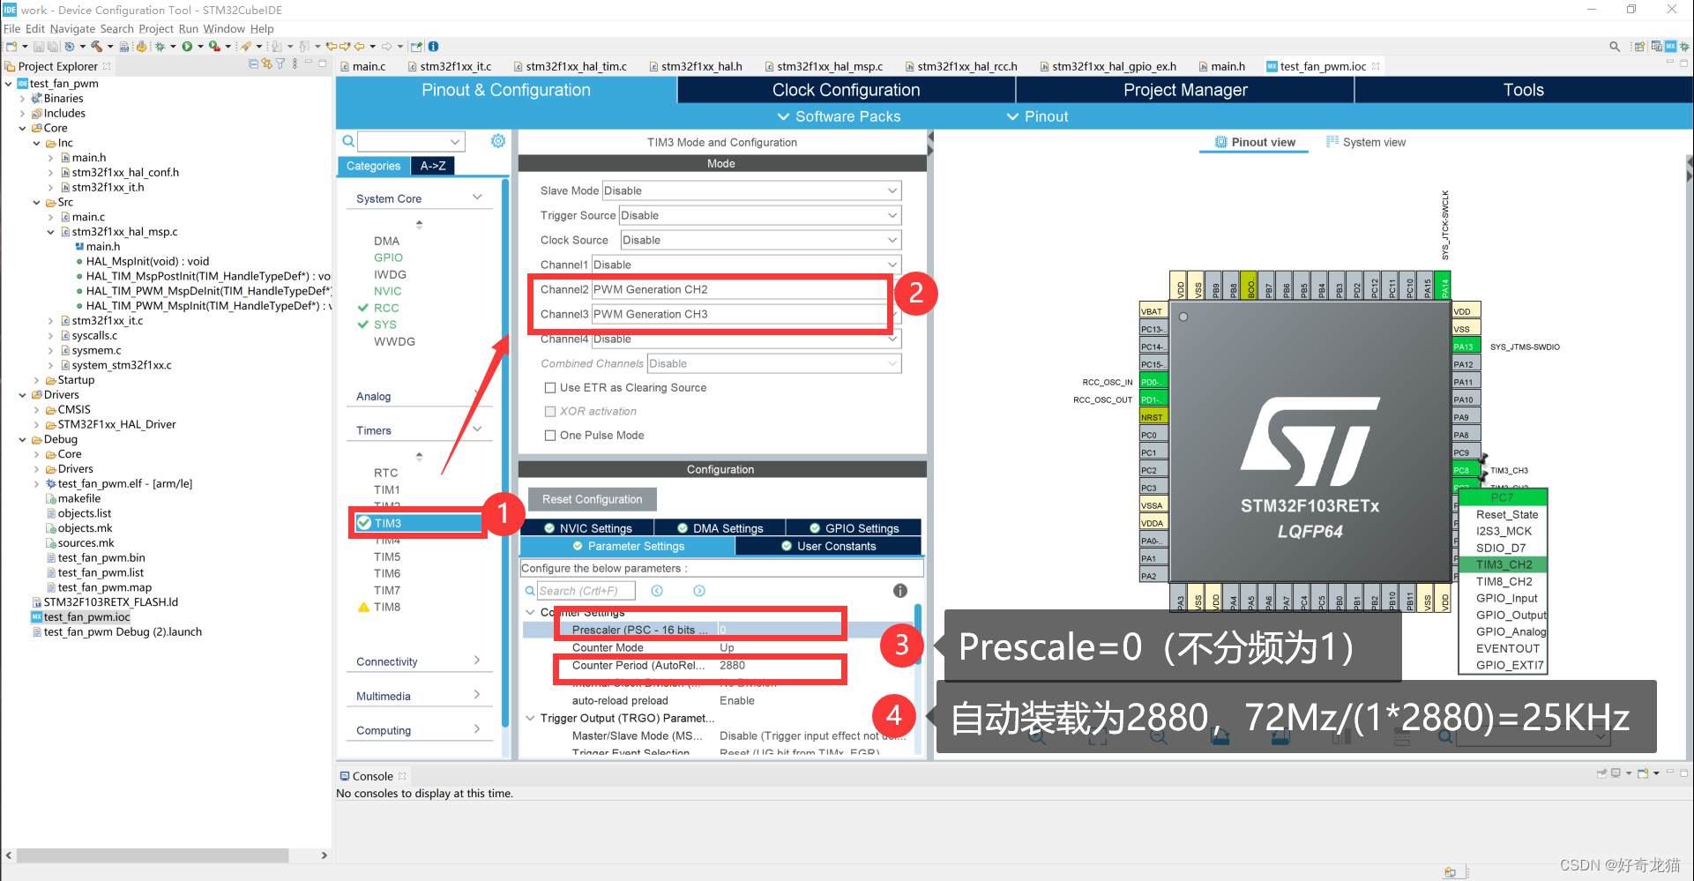Screen dimensions: 1694x881
Task: Open the Navigate menu
Action: [72, 28]
